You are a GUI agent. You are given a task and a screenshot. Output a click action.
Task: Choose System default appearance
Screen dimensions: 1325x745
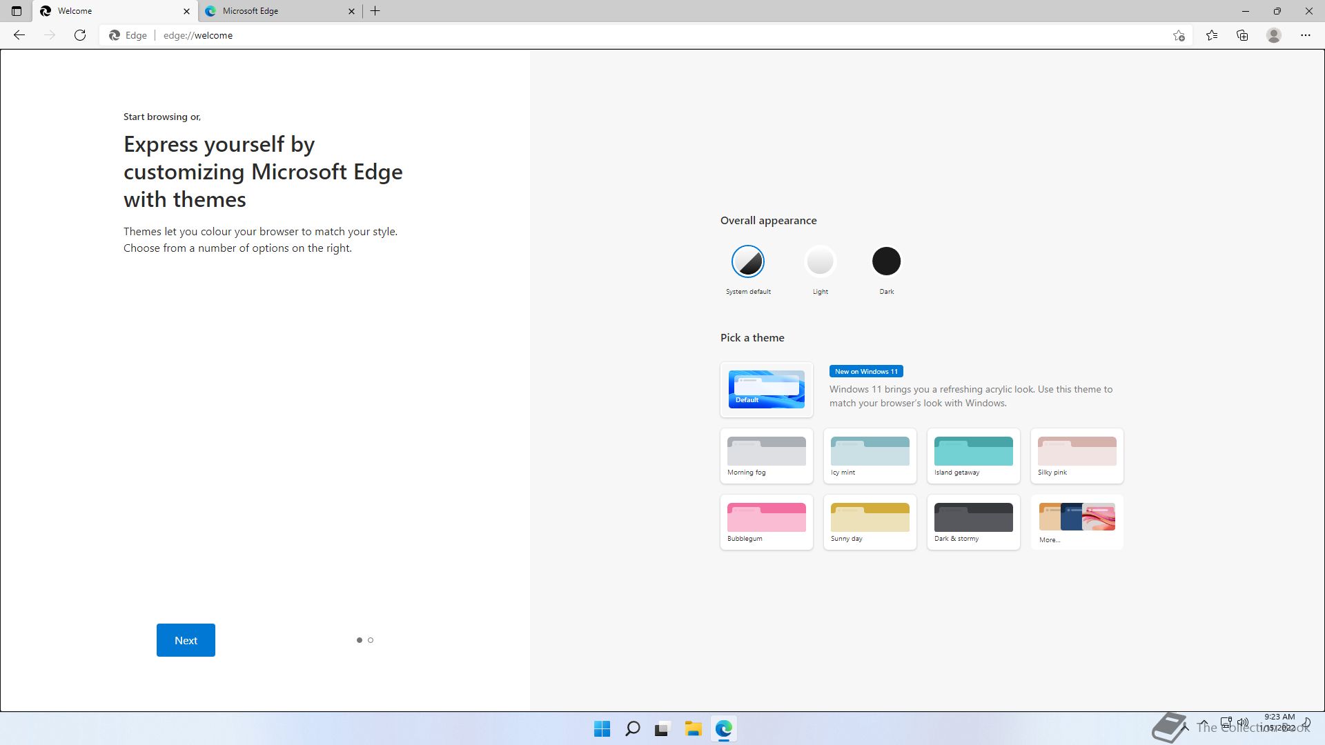748,261
